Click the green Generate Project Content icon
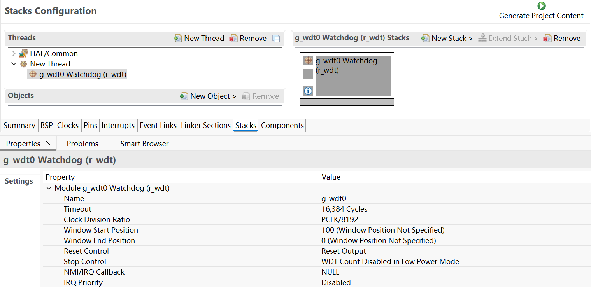Image resolution: width=591 pixels, height=287 pixels. [541, 6]
